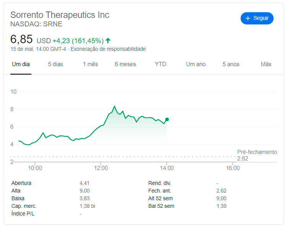The height and width of the screenshot is (230, 290).
Task: Click the green current price dot on chart
Action: (167, 120)
